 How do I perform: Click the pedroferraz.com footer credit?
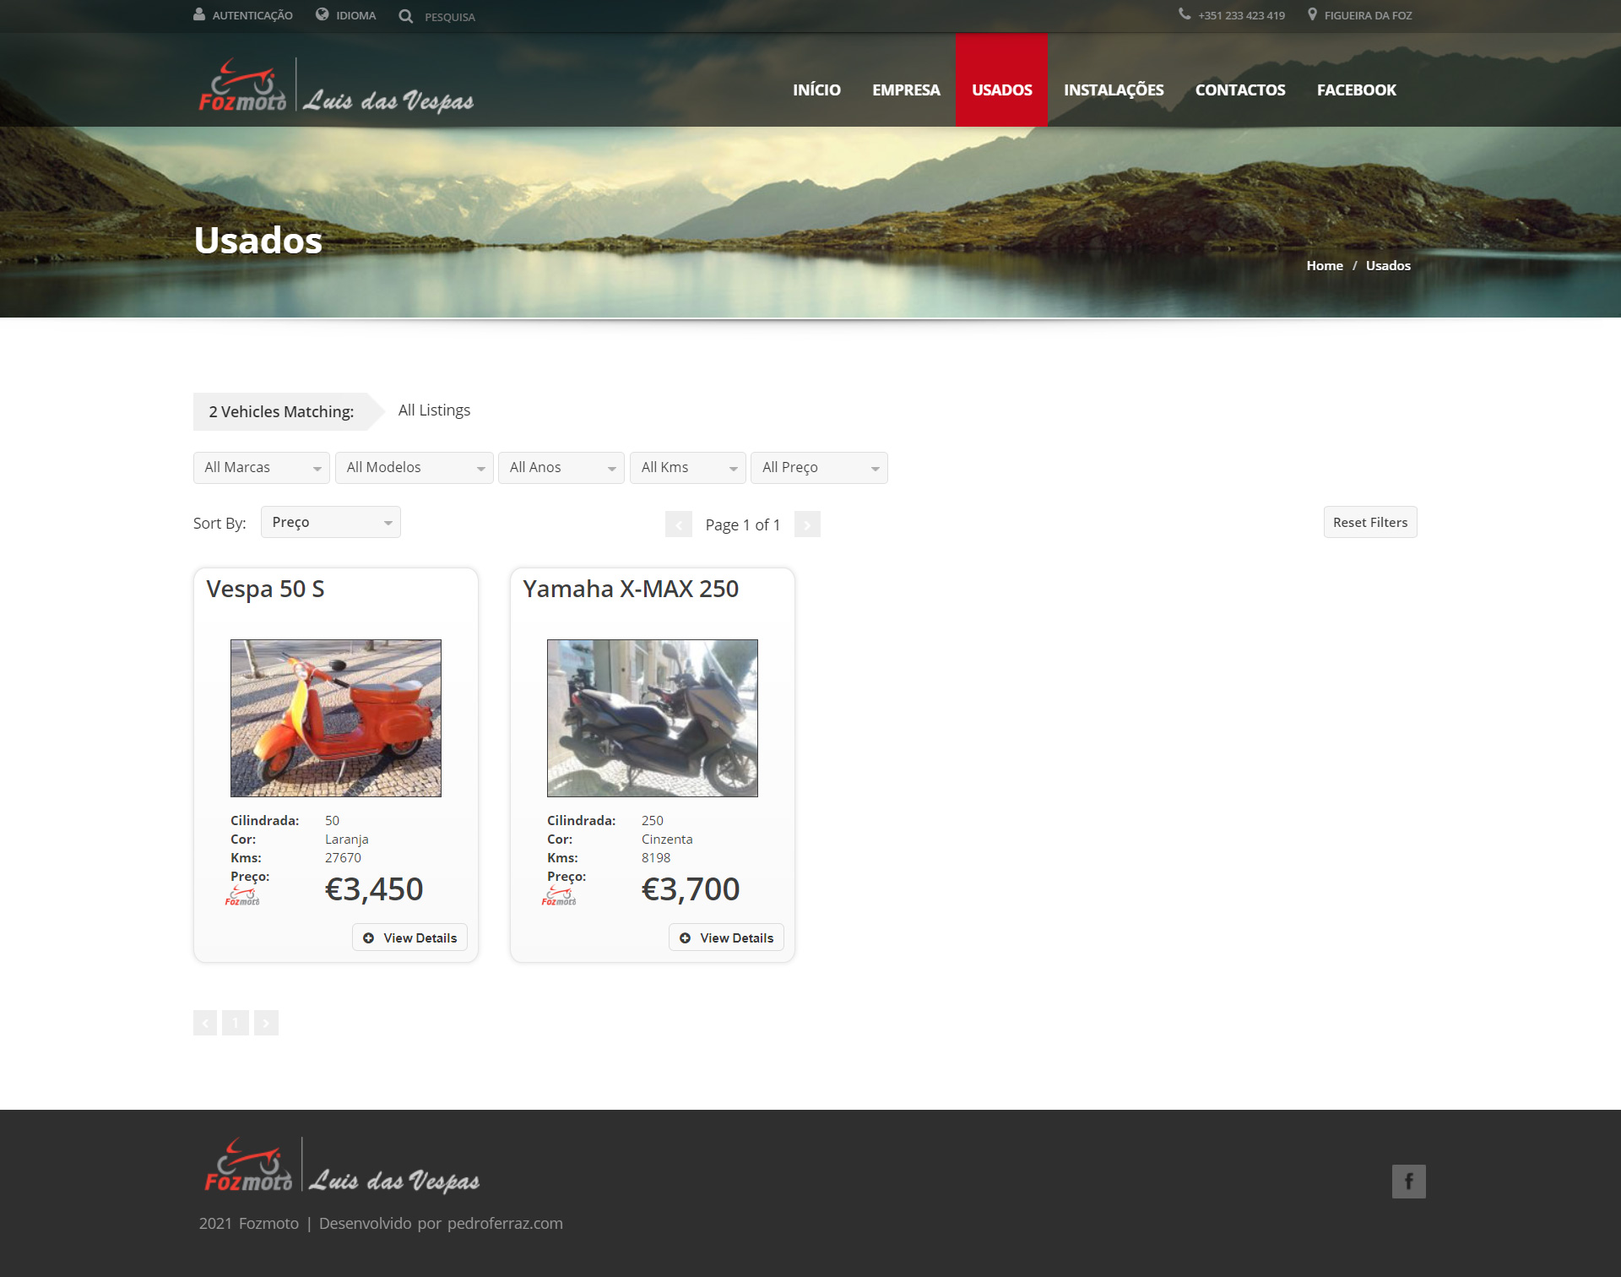pos(505,1223)
